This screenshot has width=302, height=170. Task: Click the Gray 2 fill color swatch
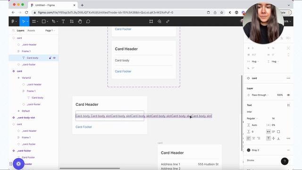point(249,150)
